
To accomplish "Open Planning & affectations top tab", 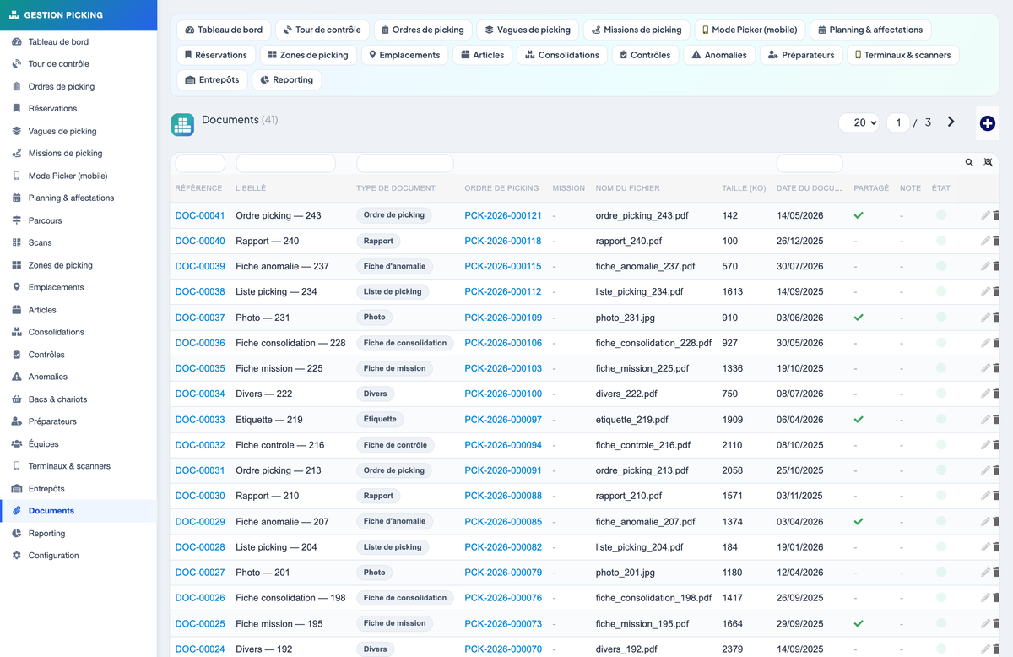I will [870, 30].
